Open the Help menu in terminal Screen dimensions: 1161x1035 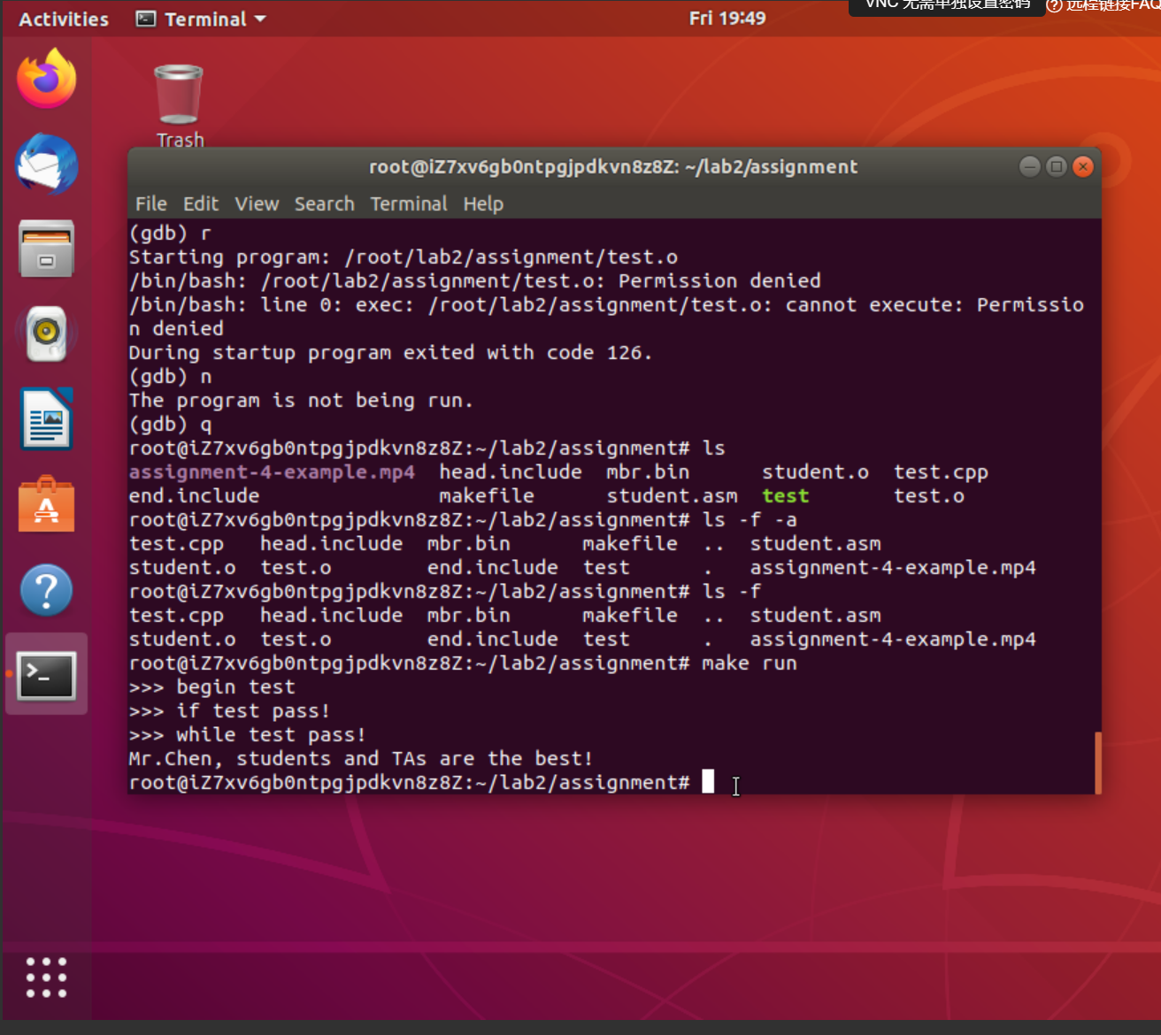(x=483, y=204)
